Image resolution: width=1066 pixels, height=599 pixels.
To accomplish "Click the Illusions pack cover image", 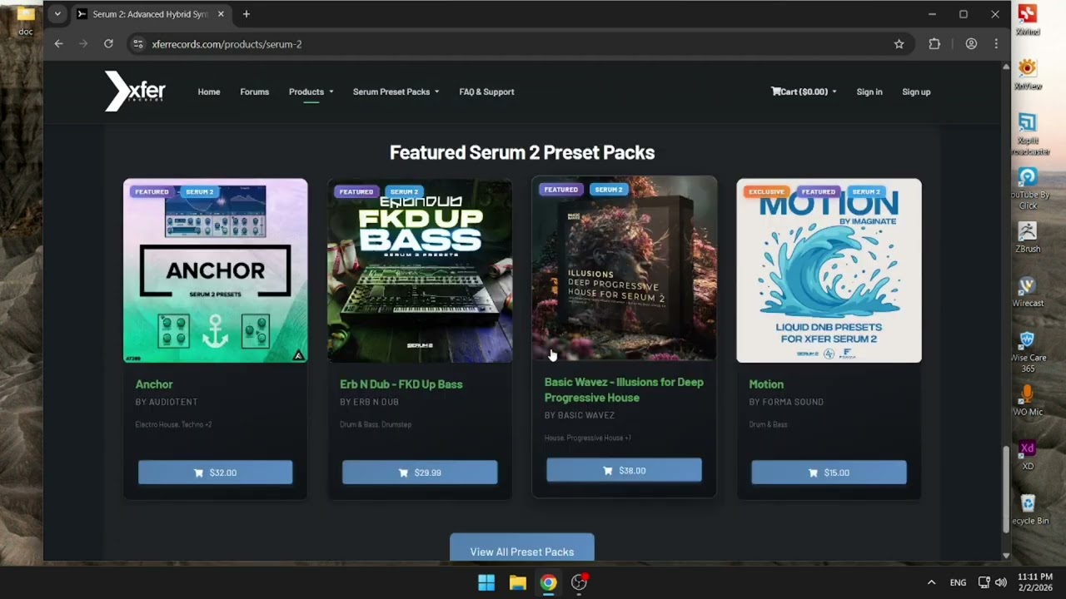I will pyautogui.click(x=624, y=268).
